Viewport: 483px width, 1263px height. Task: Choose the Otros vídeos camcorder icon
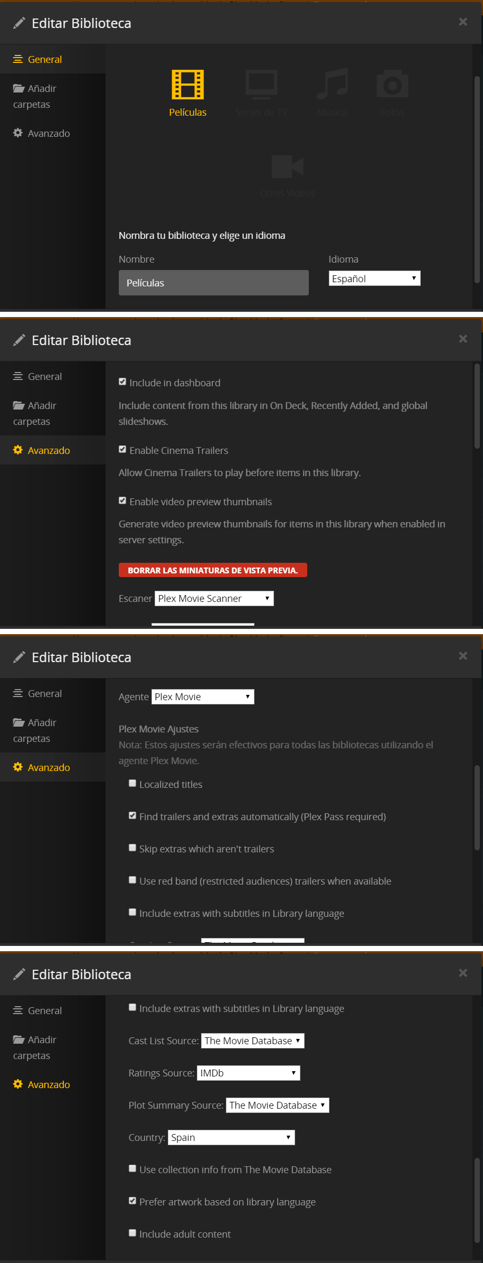287,167
